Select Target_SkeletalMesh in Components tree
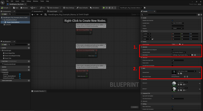Screen dimensions: 203x111 tap(13, 22)
